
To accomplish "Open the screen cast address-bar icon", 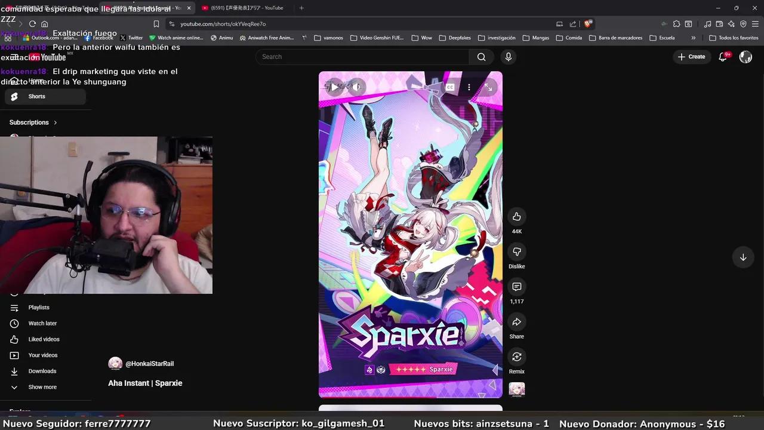I will coord(559,24).
